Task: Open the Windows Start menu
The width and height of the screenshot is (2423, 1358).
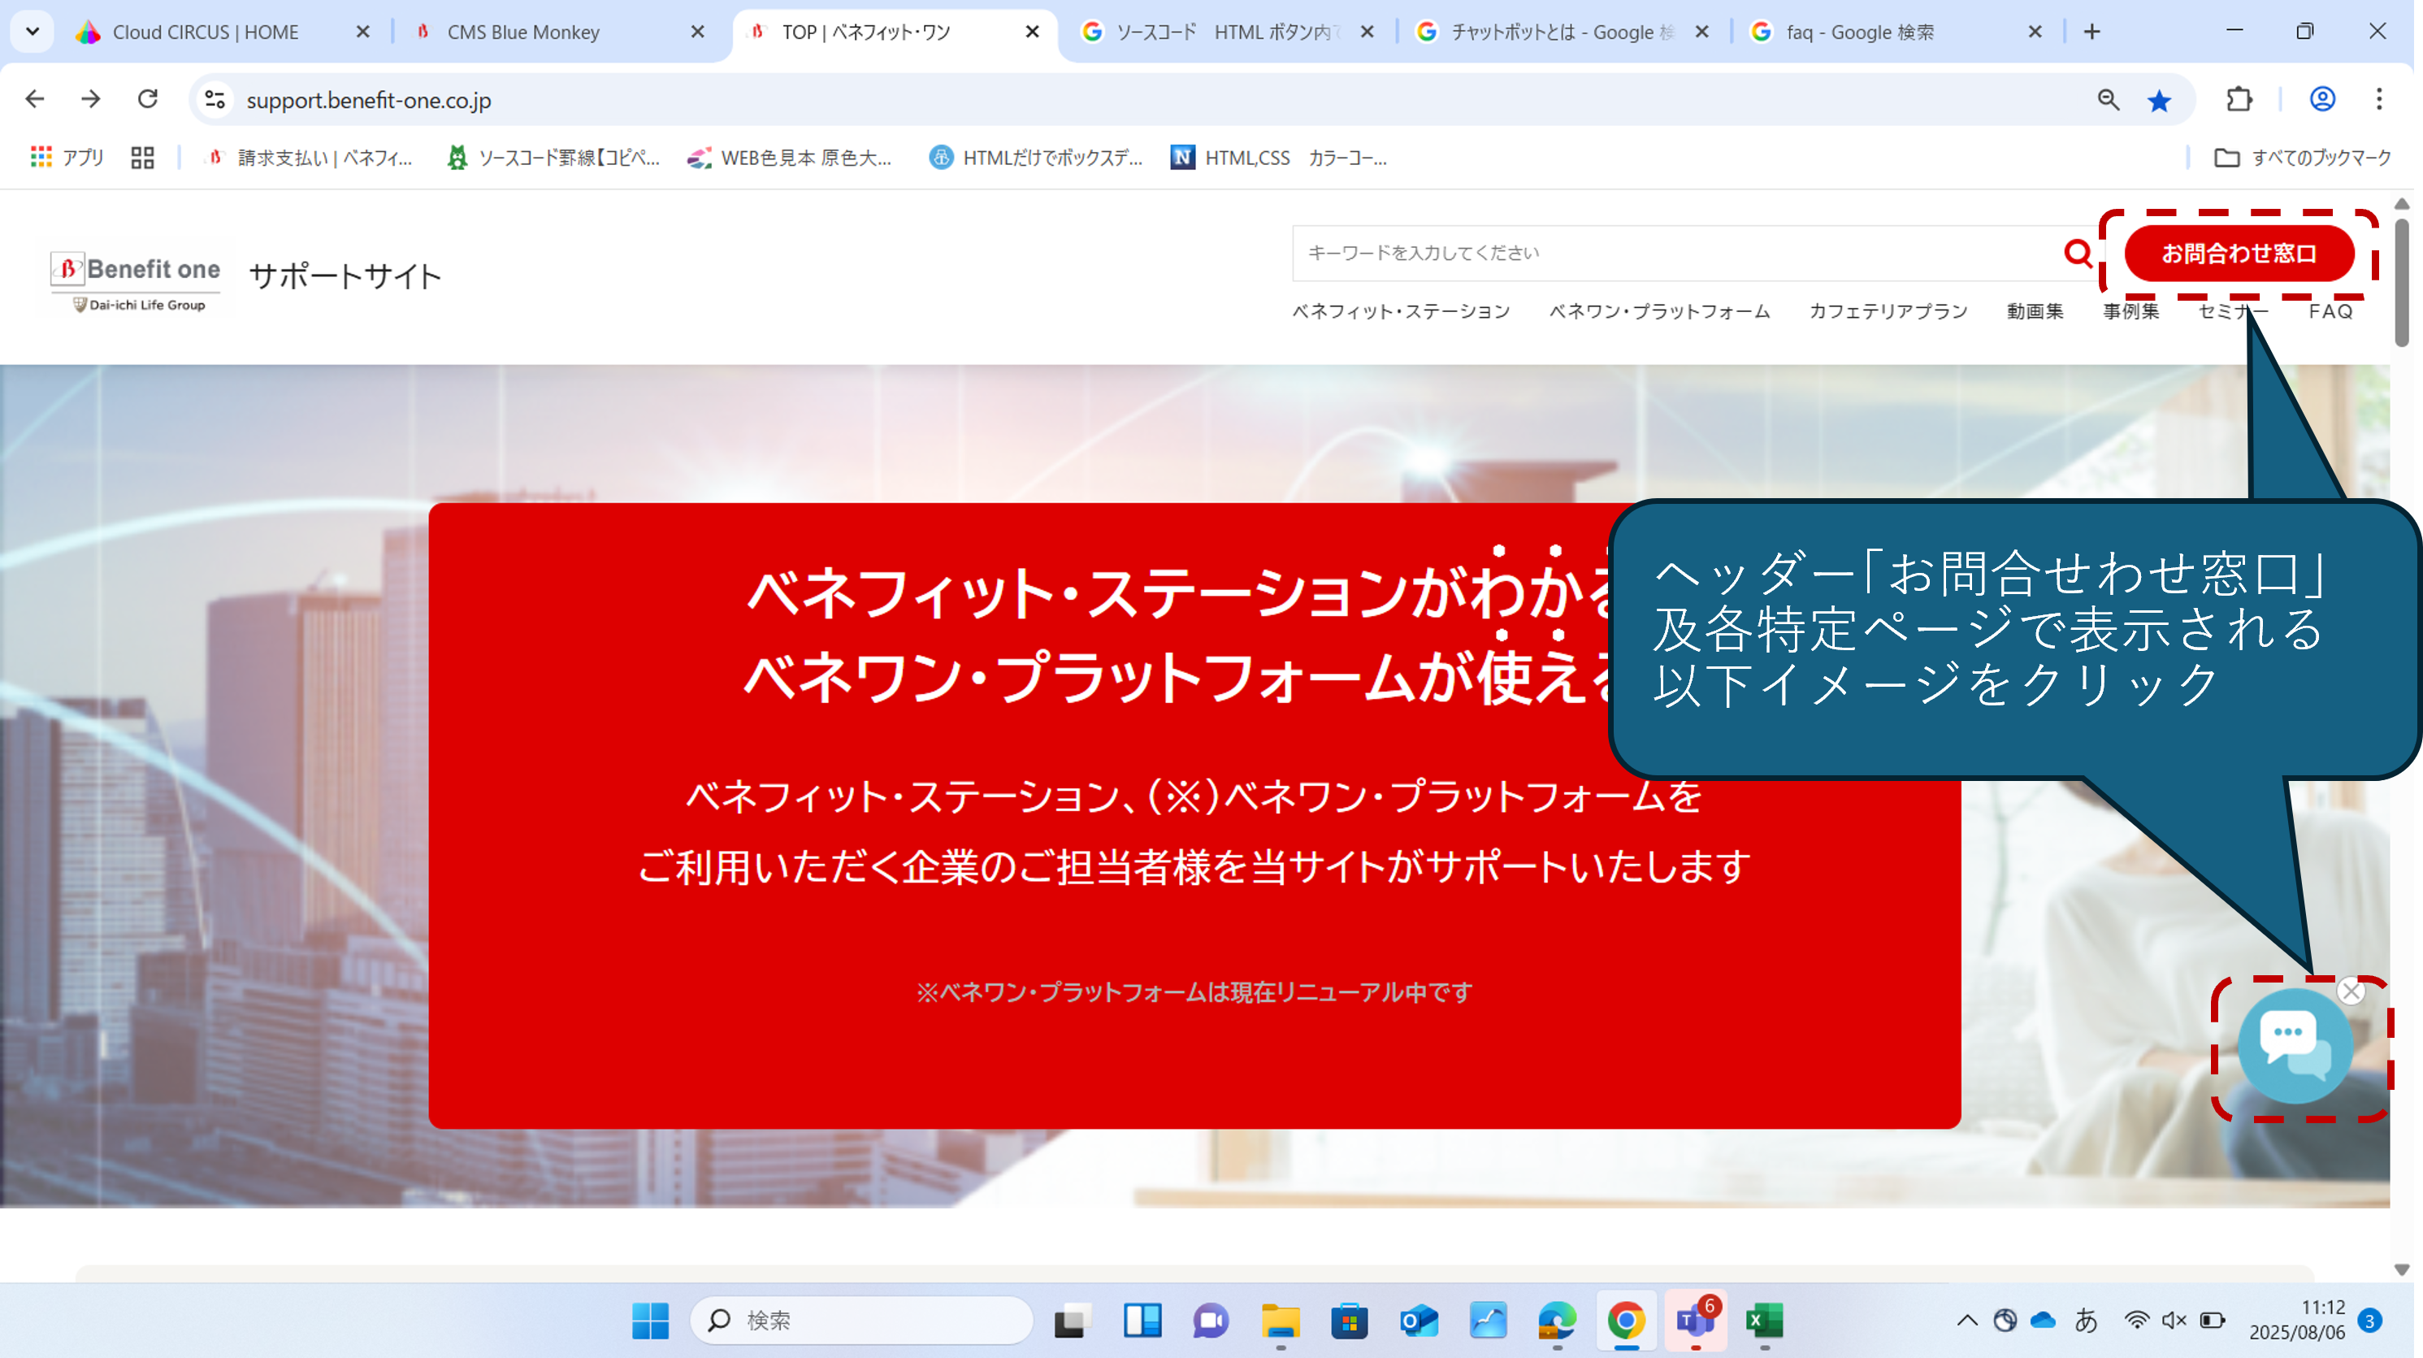Action: (650, 1321)
